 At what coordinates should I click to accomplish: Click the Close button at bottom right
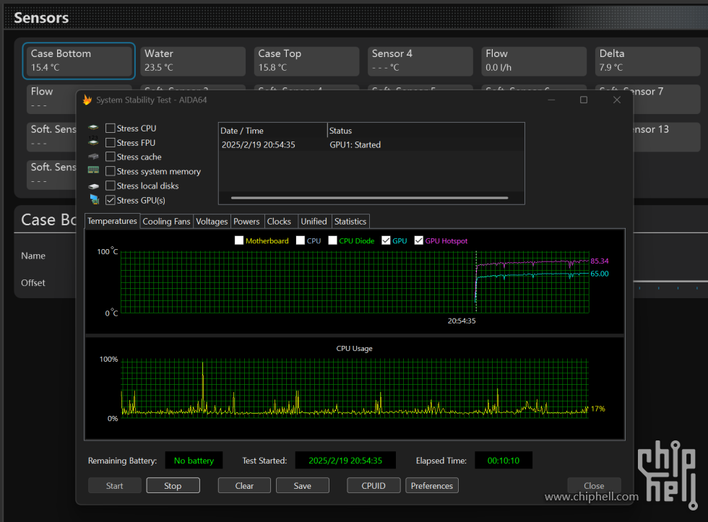[x=594, y=485]
